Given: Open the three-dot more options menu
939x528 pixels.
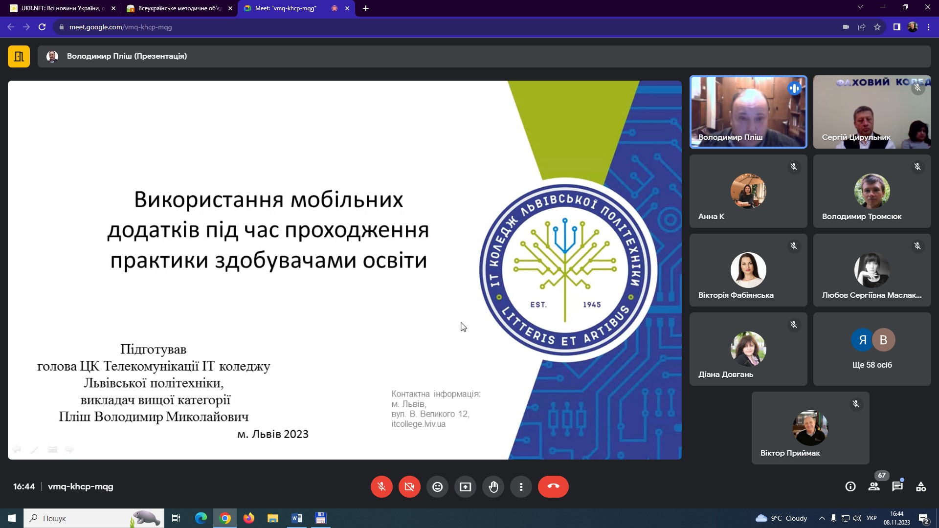Looking at the screenshot, I should click(x=521, y=486).
